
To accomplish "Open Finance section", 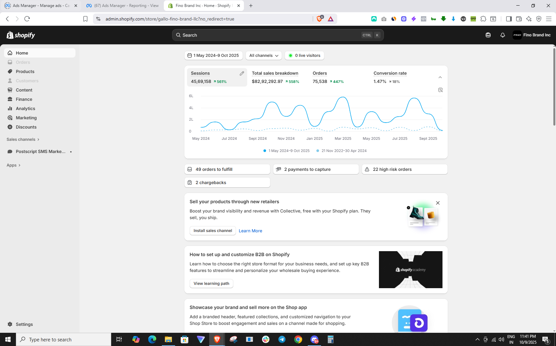I will tap(40, 99).
